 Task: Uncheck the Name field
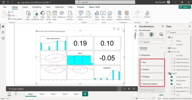click(171, 84)
